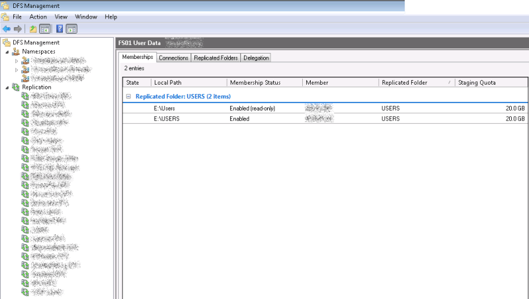Click the DFS Management tree root icon
Image resolution: width=529 pixels, height=299 pixels.
click(7, 42)
